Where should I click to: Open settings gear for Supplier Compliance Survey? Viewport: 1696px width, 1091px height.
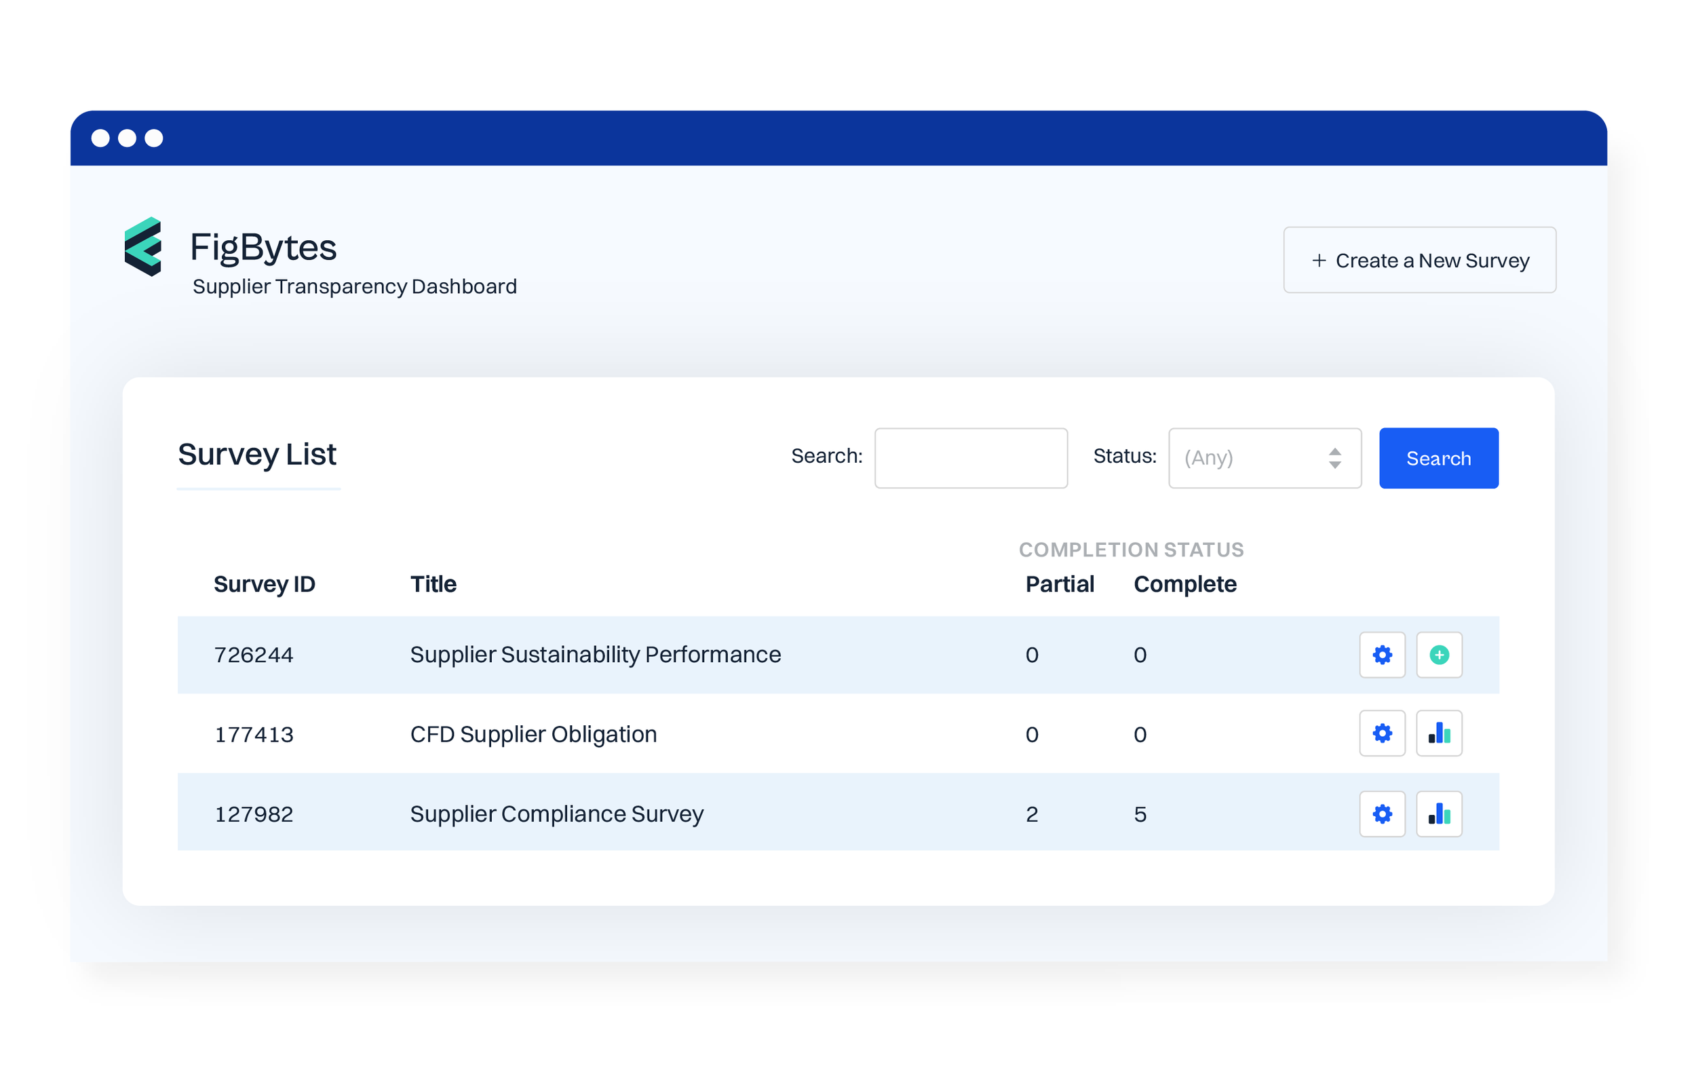1382,814
